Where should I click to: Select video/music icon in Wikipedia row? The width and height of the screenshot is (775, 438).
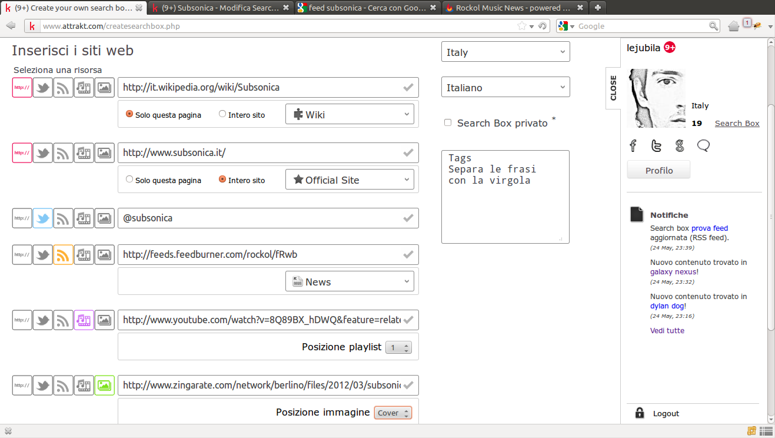pyautogui.click(x=84, y=88)
